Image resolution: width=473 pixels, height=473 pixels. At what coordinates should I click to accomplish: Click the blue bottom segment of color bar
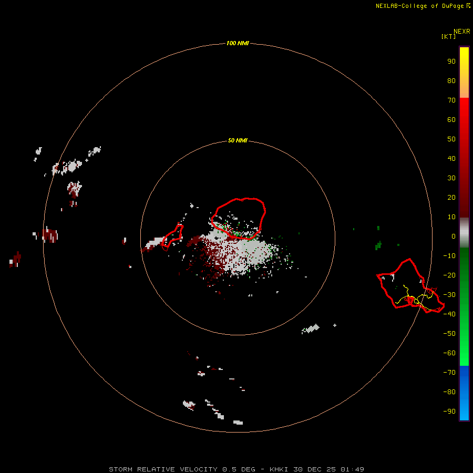tap(464, 393)
